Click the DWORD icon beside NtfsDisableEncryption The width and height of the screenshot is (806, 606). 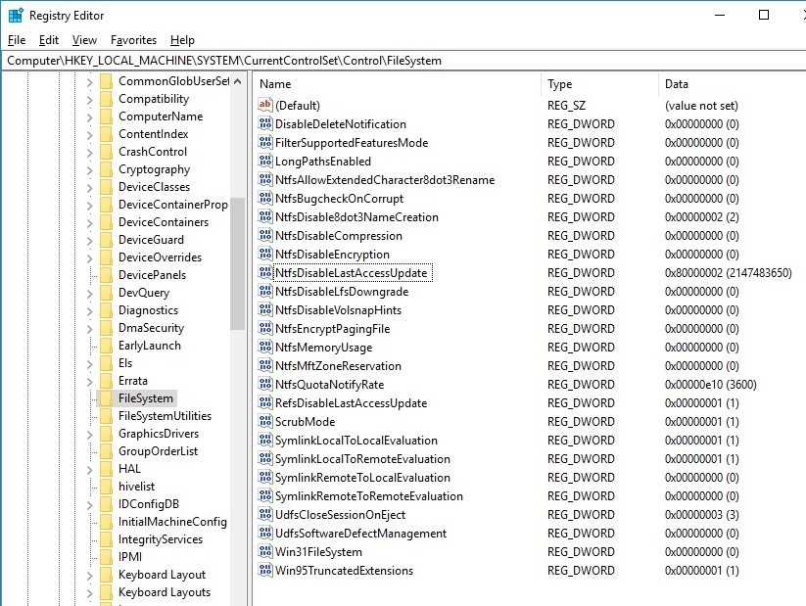click(x=265, y=254)
